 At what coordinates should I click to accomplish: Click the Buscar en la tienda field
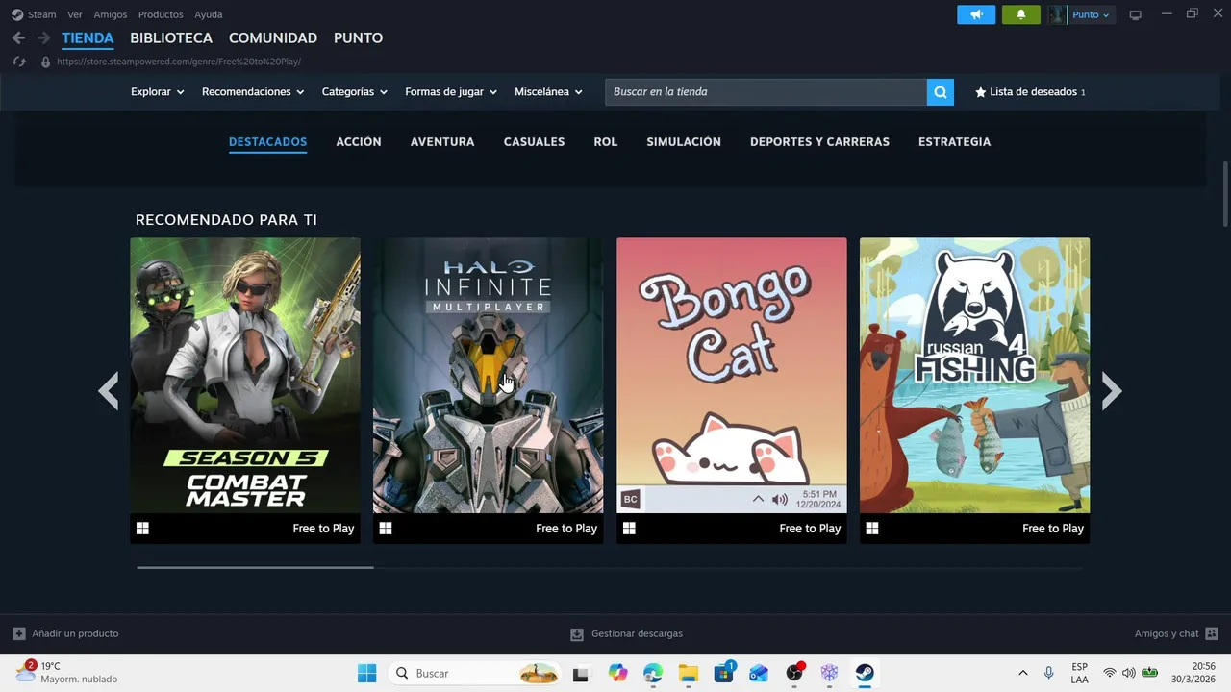766,92
